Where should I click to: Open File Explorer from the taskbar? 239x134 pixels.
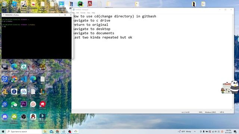[45, 131]
